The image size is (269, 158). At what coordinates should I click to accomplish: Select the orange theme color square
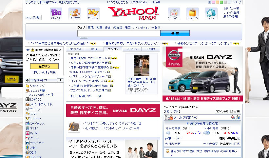click(x=217, y=2)
